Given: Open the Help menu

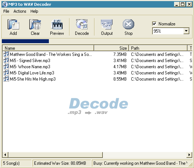Looking at the screenshot, I should click(34, 11).
